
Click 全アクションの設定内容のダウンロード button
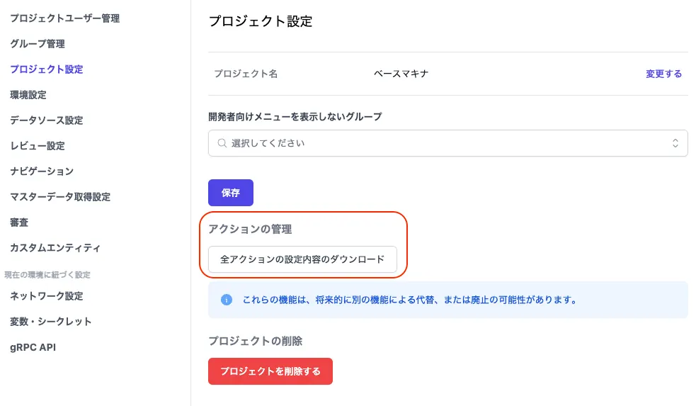302,259
